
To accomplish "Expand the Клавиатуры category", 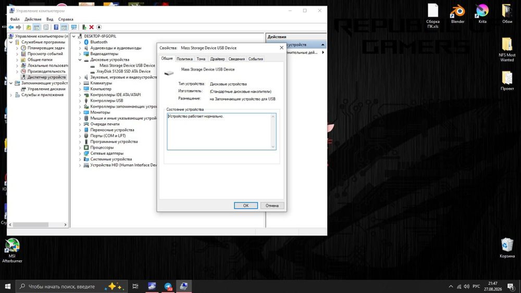I will tap(80, 83).
